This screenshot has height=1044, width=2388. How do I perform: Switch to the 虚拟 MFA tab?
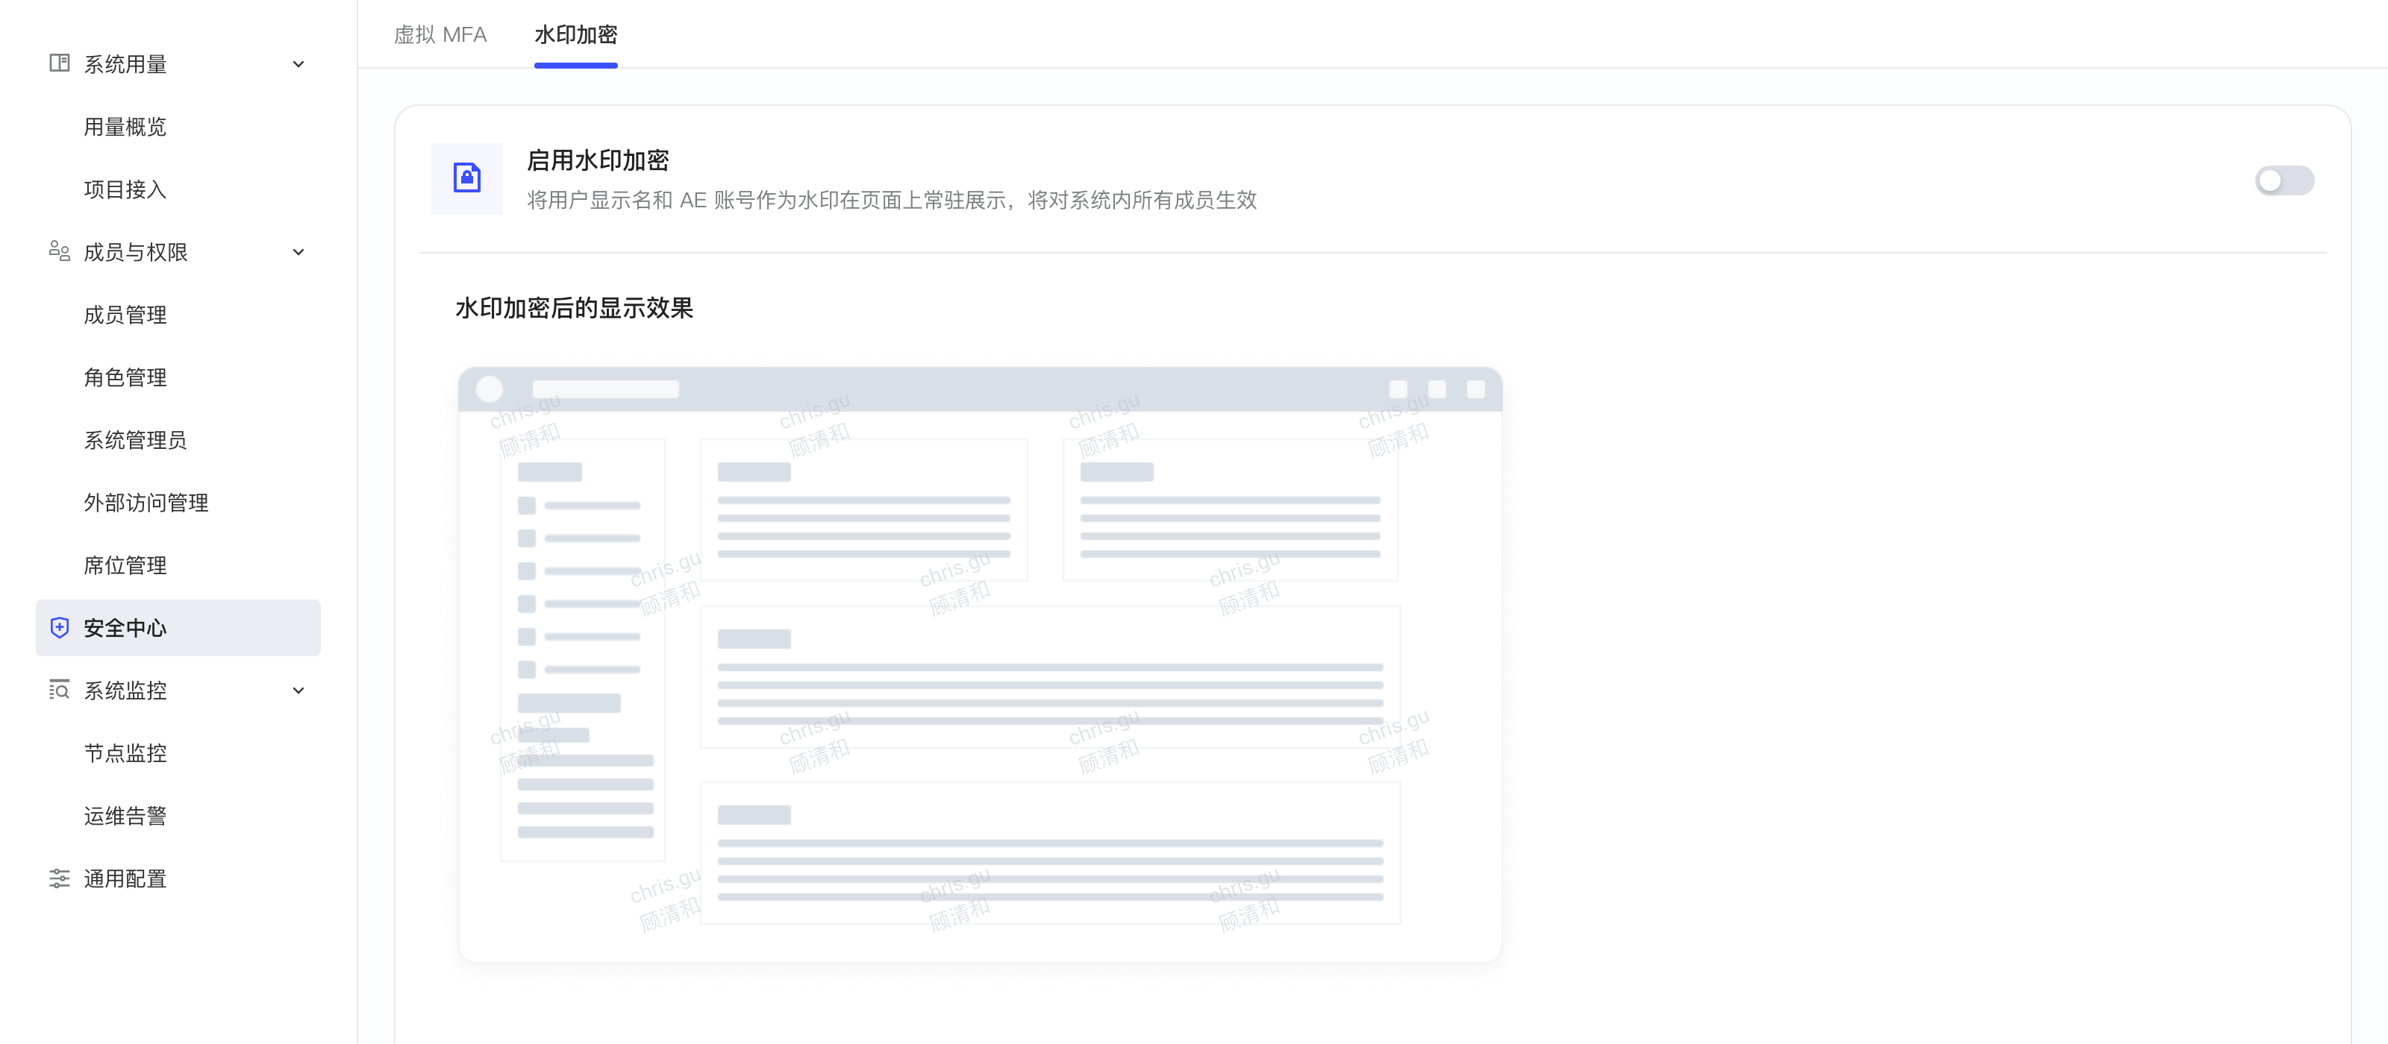[x=440, y=34]
